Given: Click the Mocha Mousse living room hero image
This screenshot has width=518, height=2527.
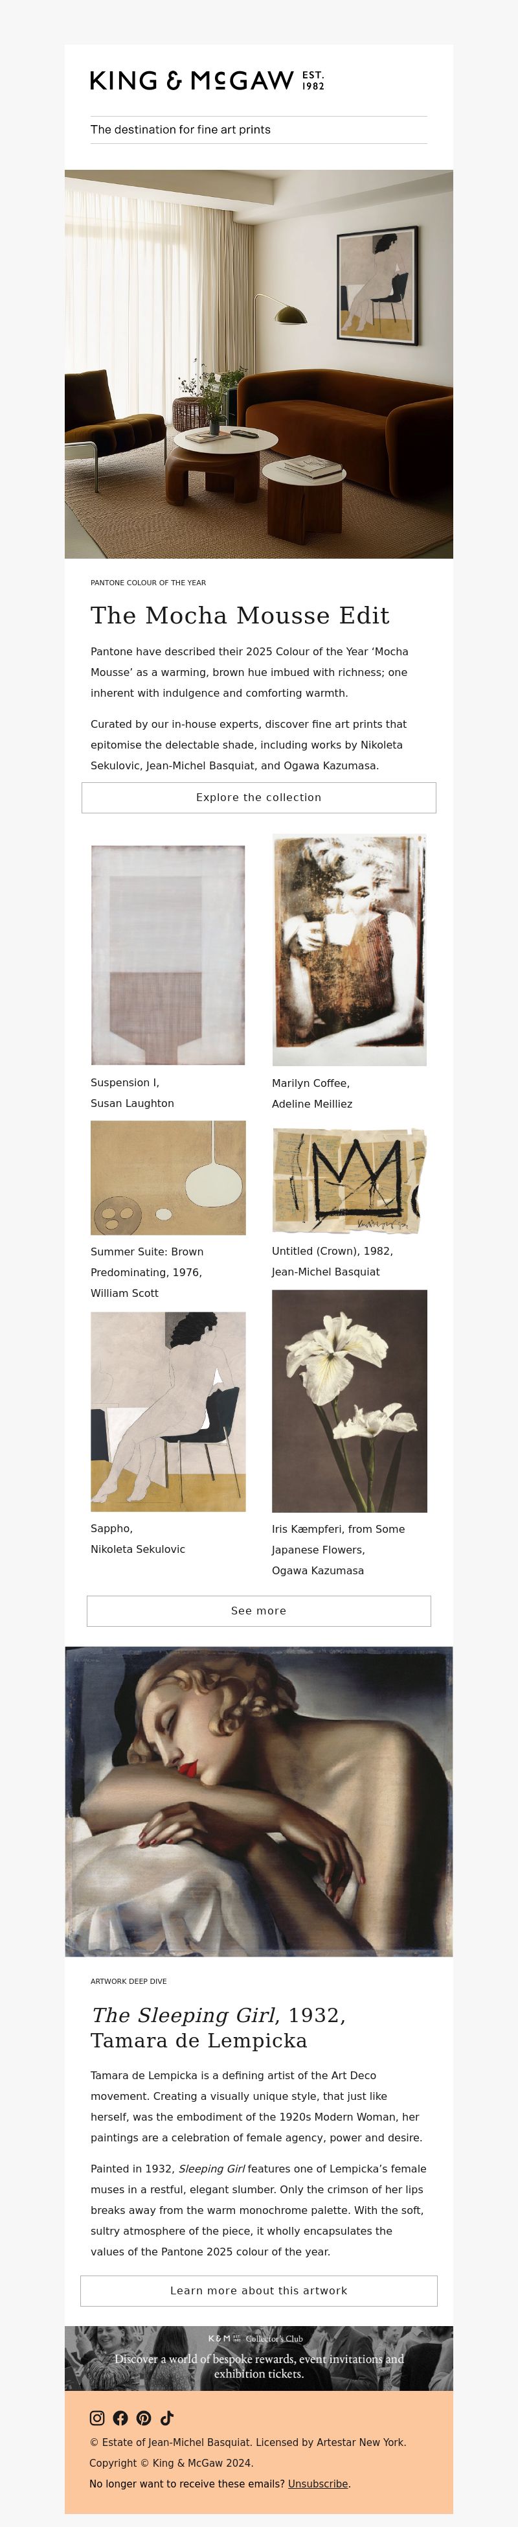Looking at the screenshot, I should 258,364.
